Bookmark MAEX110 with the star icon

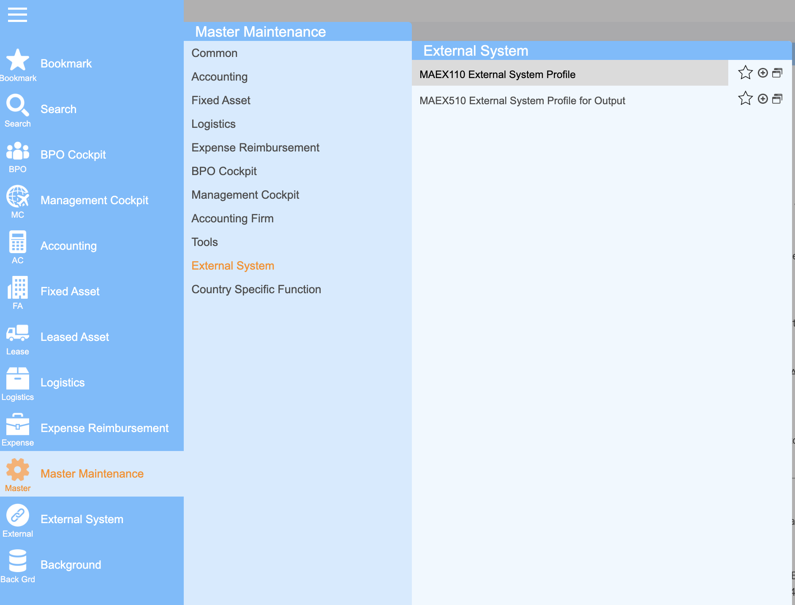click(745, 73)
